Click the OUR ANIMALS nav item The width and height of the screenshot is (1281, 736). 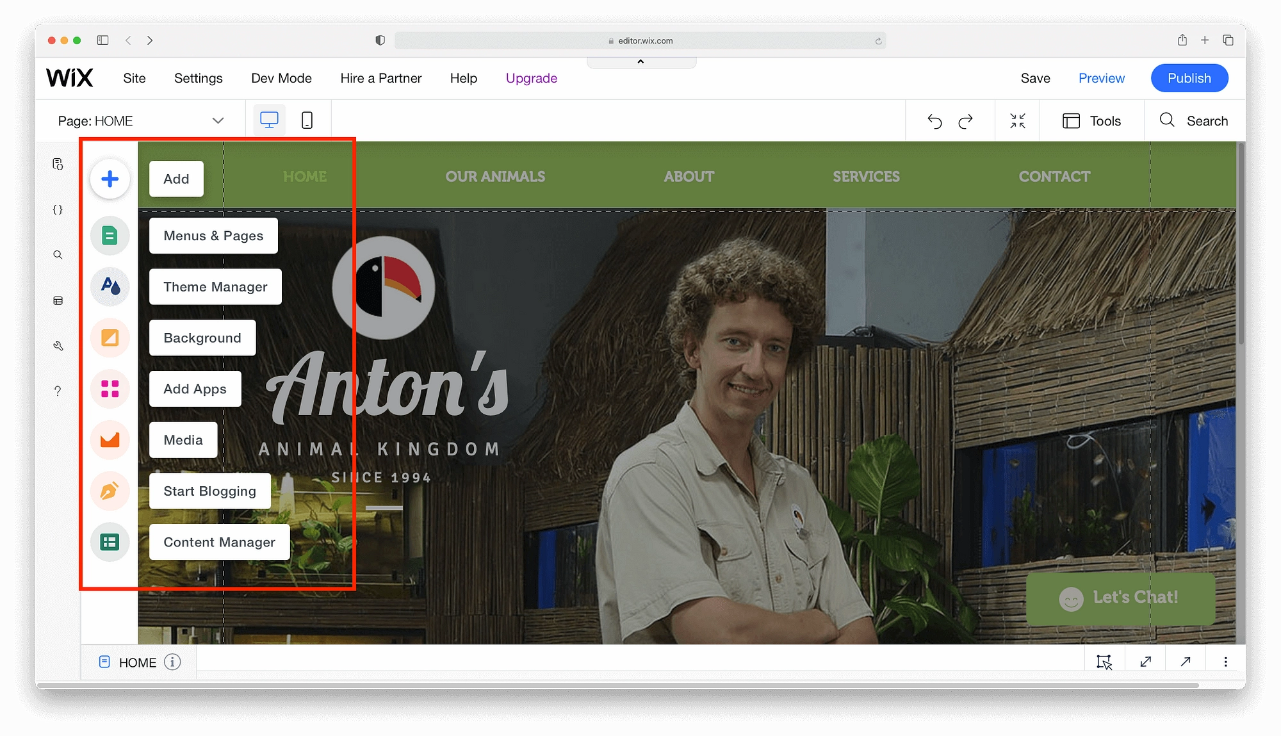coord(495,176)
